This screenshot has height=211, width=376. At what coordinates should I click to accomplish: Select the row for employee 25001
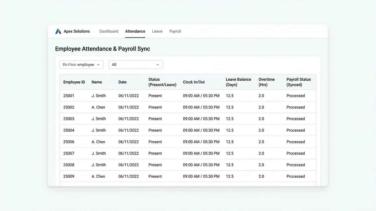point(69,96)
